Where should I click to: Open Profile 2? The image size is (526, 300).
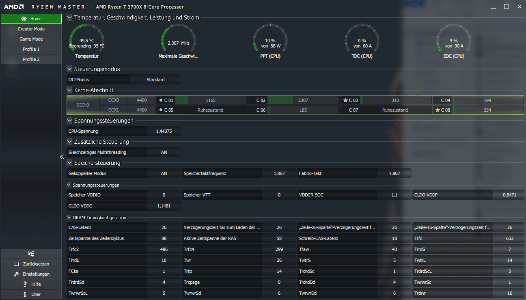click(x=31, y=59)
